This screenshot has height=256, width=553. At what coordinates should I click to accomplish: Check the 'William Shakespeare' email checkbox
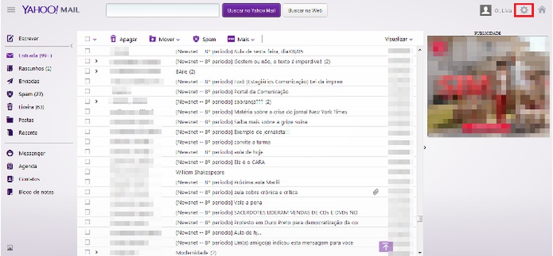[x=88, y=172]
